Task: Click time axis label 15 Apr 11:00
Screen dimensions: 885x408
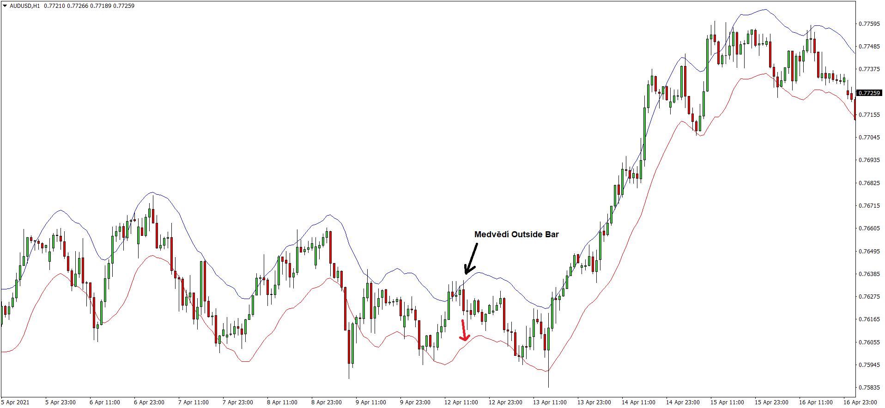Action: 727,402
